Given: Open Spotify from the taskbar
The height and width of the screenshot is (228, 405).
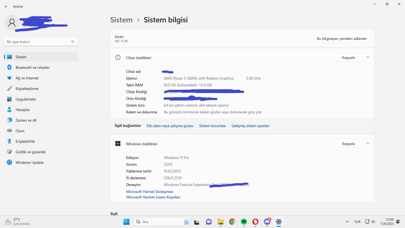Looking at the screenshot, I should [243, 222].
